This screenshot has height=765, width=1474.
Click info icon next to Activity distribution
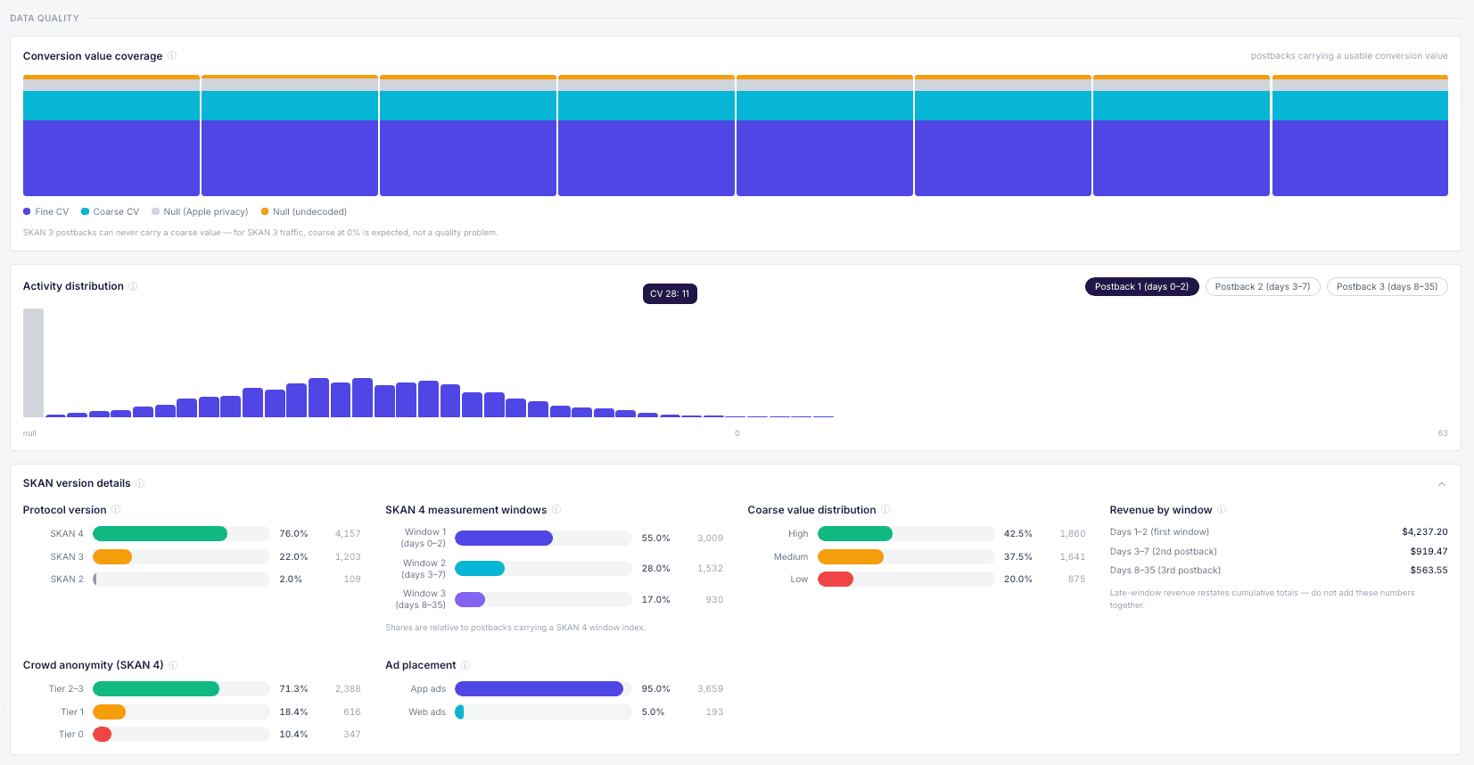(133, 286)
